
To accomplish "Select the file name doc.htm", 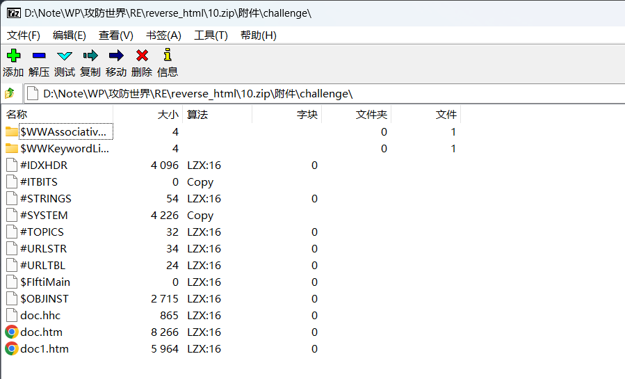I will [41, 332].
